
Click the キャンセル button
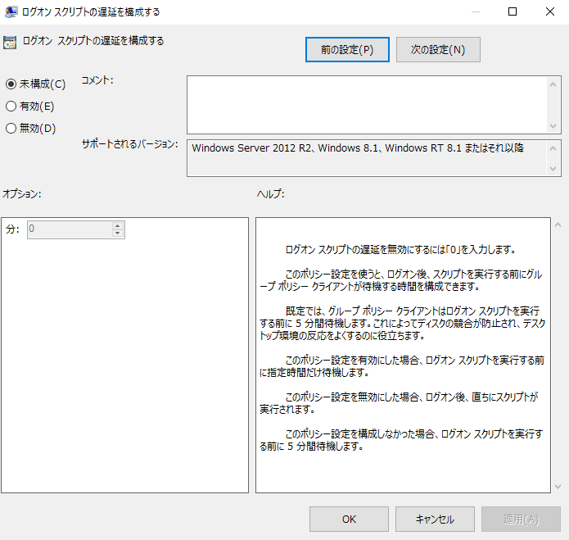pyautogui.click(x=435, y=520)
